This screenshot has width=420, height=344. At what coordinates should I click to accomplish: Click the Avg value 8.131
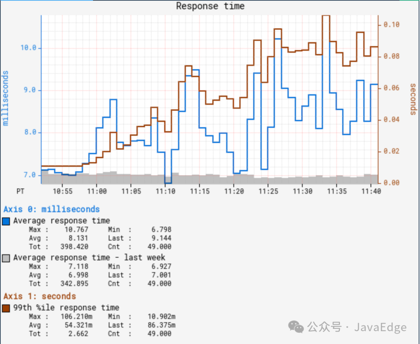click(x=78, y=238)
